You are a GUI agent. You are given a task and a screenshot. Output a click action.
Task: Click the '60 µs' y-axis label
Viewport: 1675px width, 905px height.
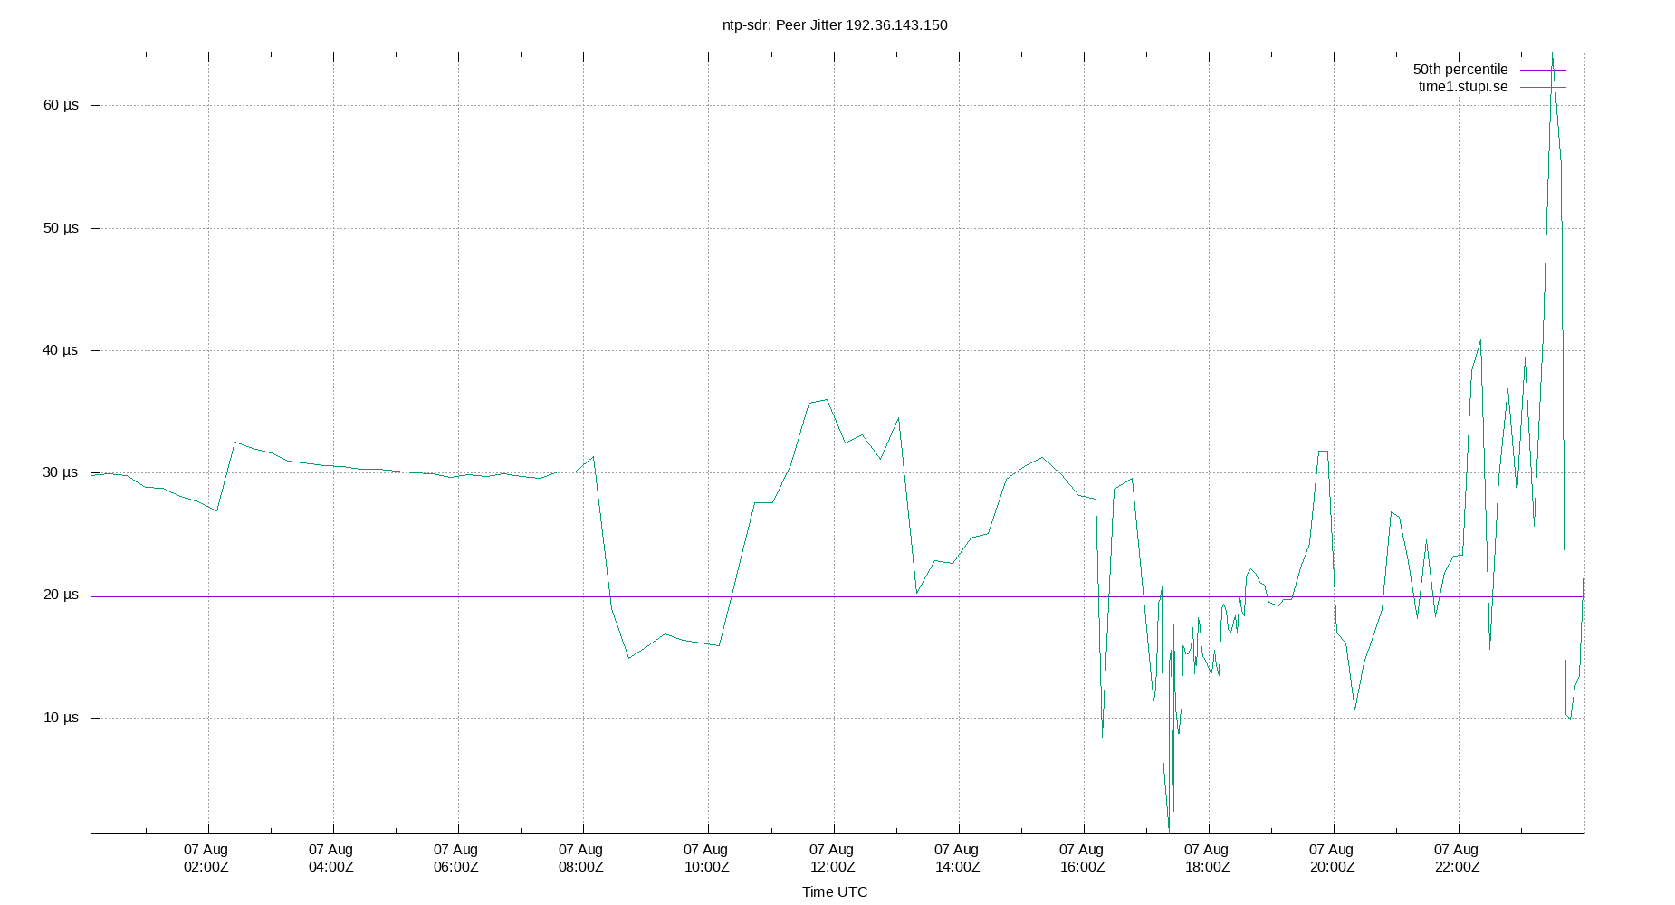[x=61, y=105]
